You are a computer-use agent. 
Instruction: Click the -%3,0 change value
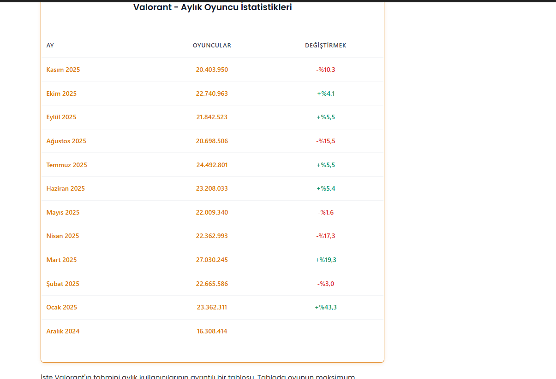click(326, 284)
